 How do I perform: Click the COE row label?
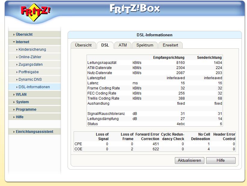pos(78,149)
